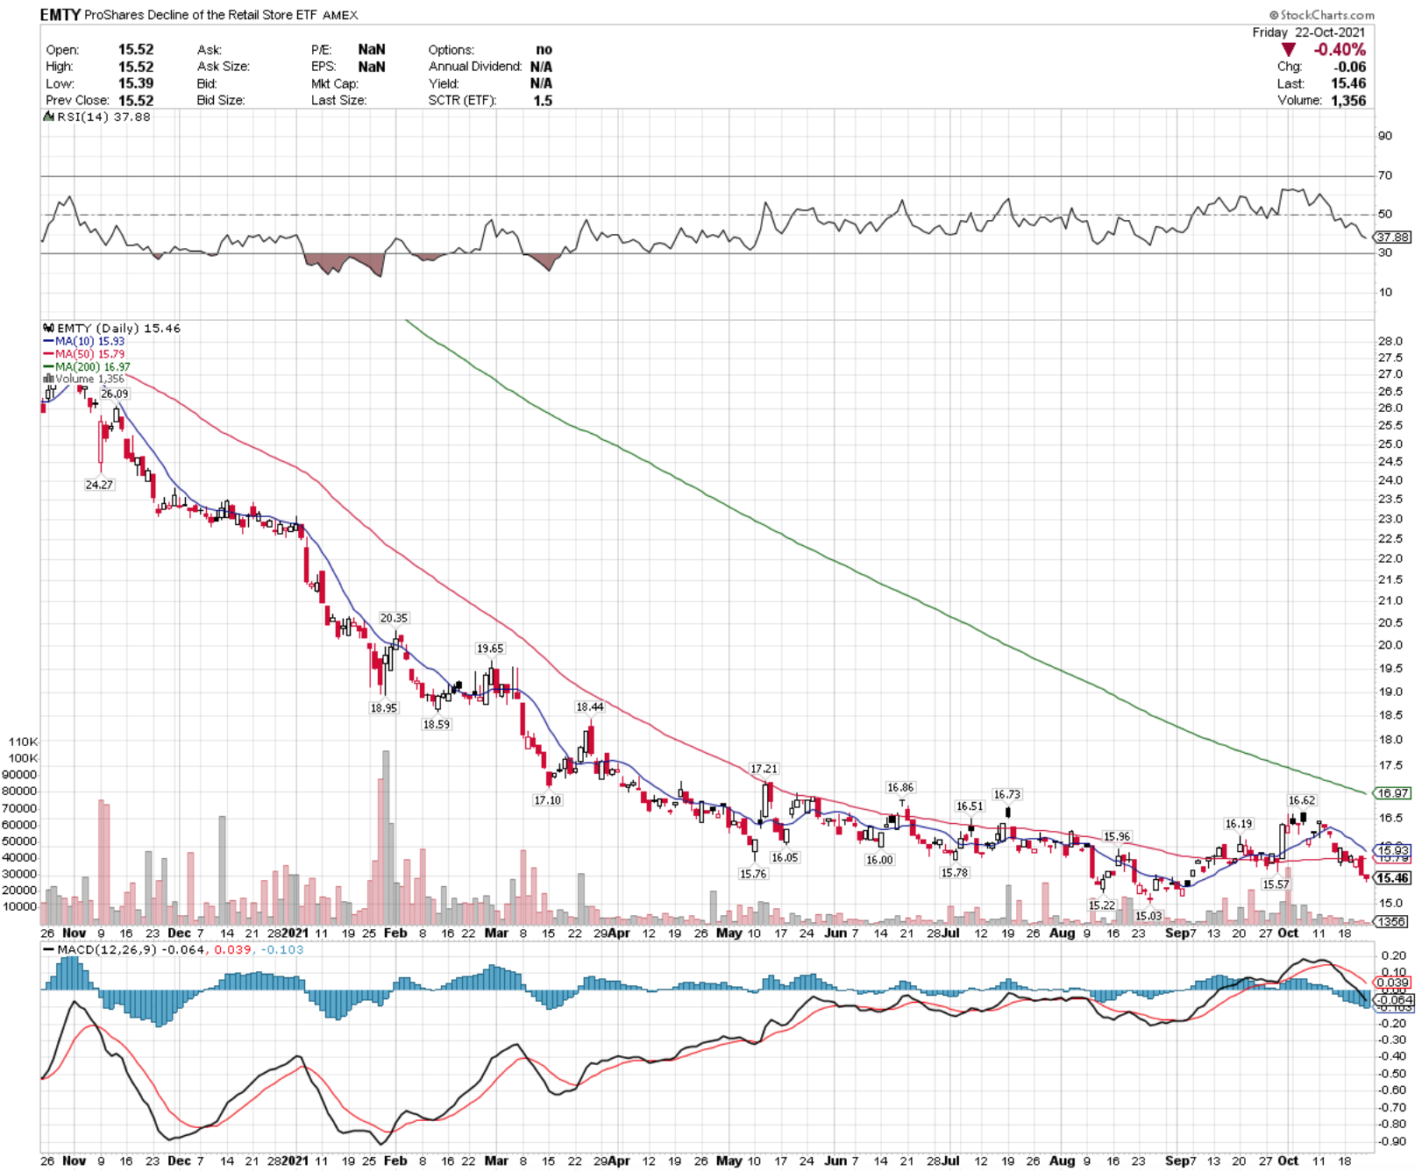Click the 16.05 price label
The image size is (1422, 1171).
[x=785, y=857]
